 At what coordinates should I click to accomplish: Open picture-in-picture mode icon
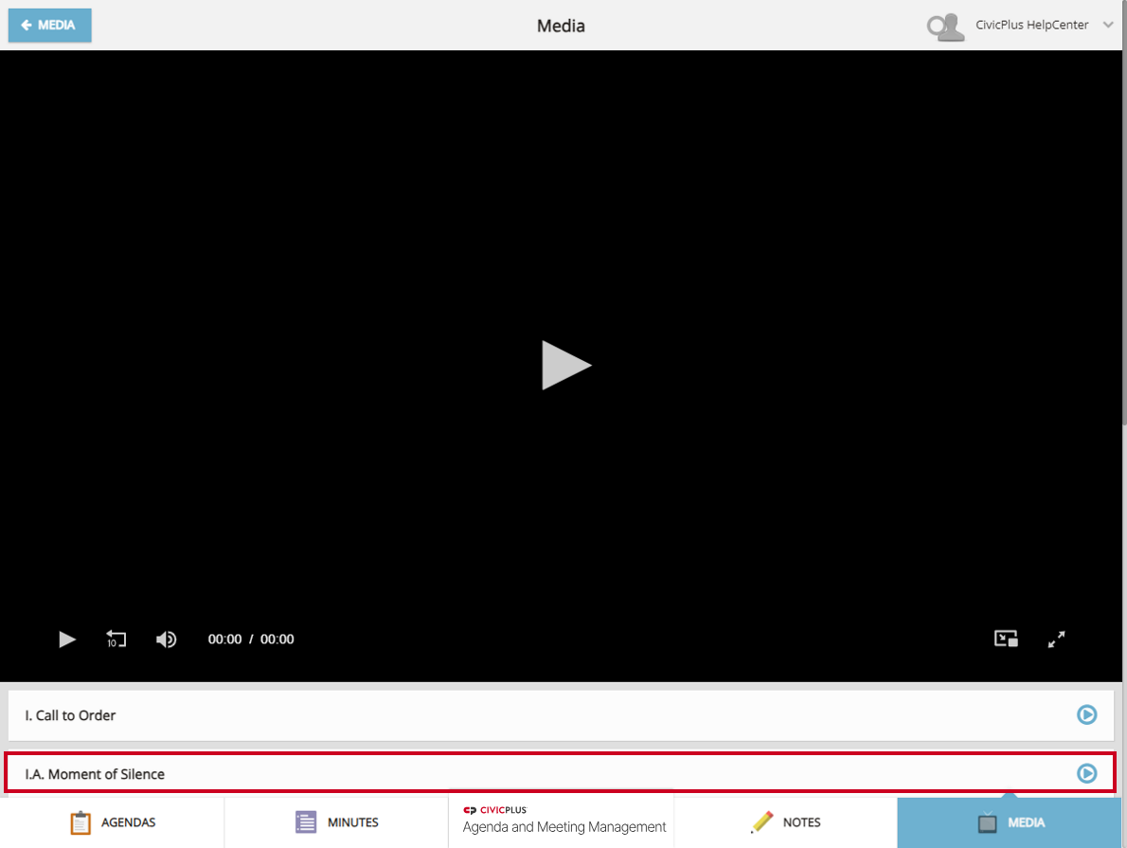(1006, 639)
